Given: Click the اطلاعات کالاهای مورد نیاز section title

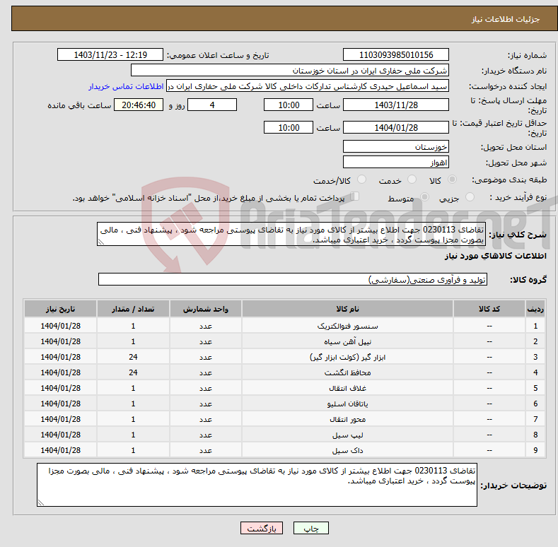Looking at the screenshot, I should [495, 256].
